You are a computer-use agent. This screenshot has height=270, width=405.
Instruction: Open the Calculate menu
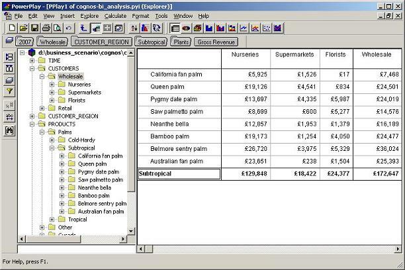(115, 16)
